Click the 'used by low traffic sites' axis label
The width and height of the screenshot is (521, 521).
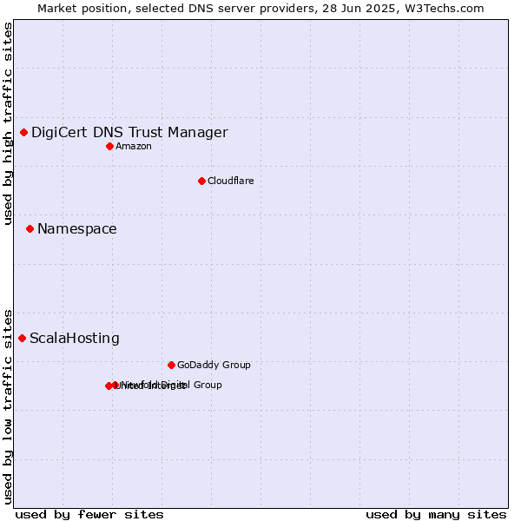coord(7,407)
